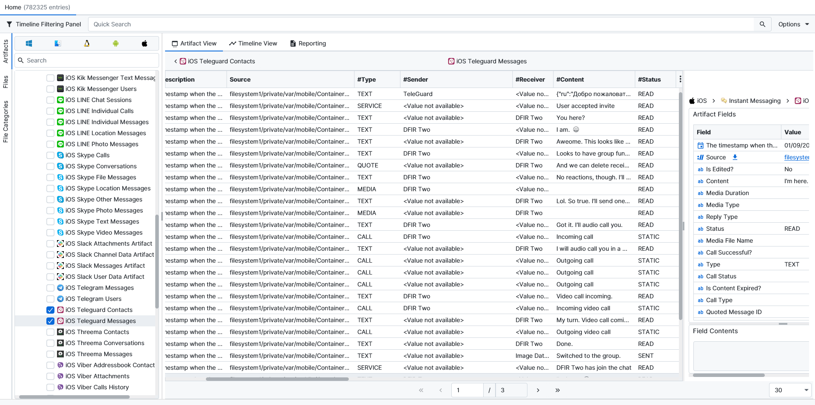Click the Source download arrow icon

click(x=735, y=157)
